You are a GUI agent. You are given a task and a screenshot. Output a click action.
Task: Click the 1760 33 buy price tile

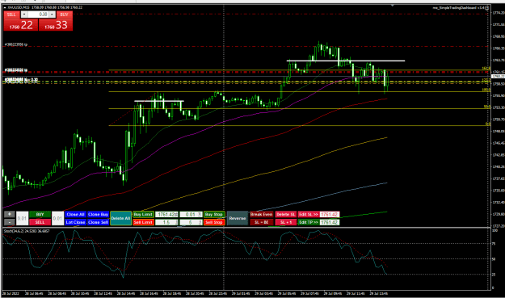point(56,25)
